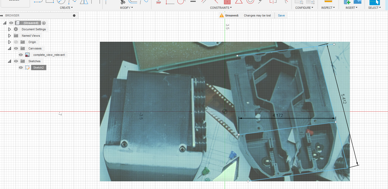Select the Equal triangle constraint icon
Viewport: 388px width, 189px height.
point(239,2)
